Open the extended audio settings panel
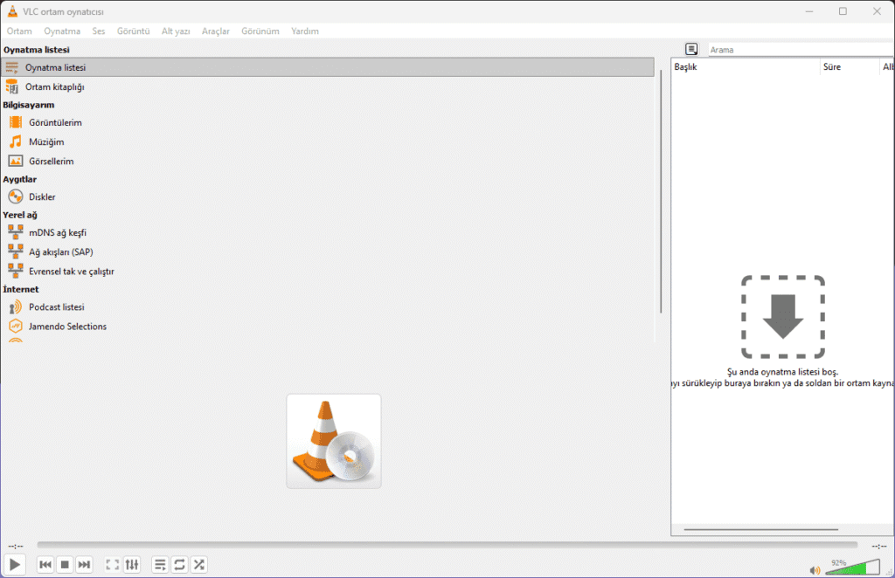Viewport: 895px width, 578px height. coord(131,564)
